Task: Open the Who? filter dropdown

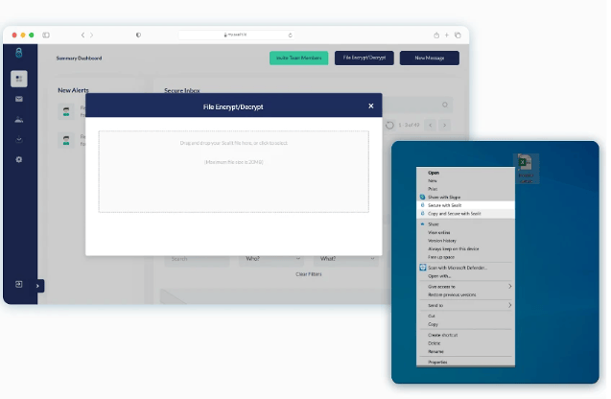Action: pyautogui.click(x=272, y=259)
